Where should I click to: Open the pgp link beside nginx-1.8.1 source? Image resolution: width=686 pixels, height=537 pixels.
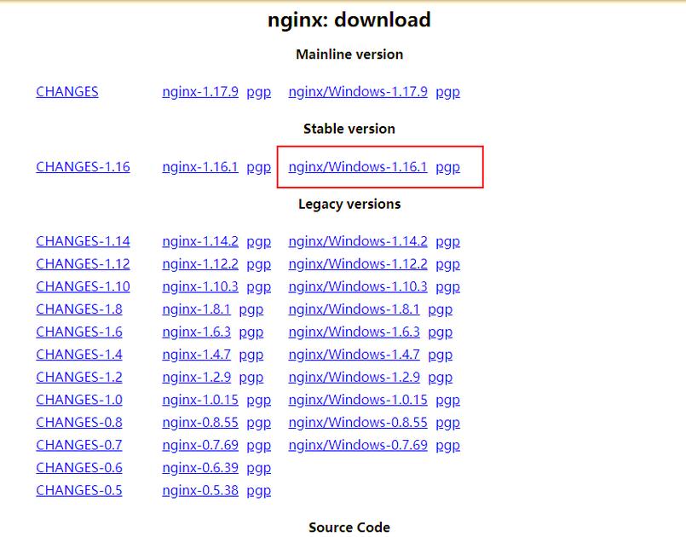(x=251, y=310)
